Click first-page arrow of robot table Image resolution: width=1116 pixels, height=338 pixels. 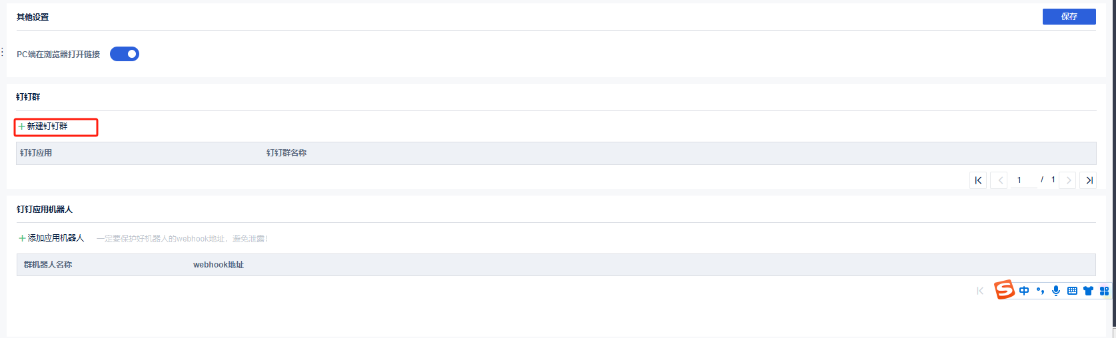[x=979, y=291]
